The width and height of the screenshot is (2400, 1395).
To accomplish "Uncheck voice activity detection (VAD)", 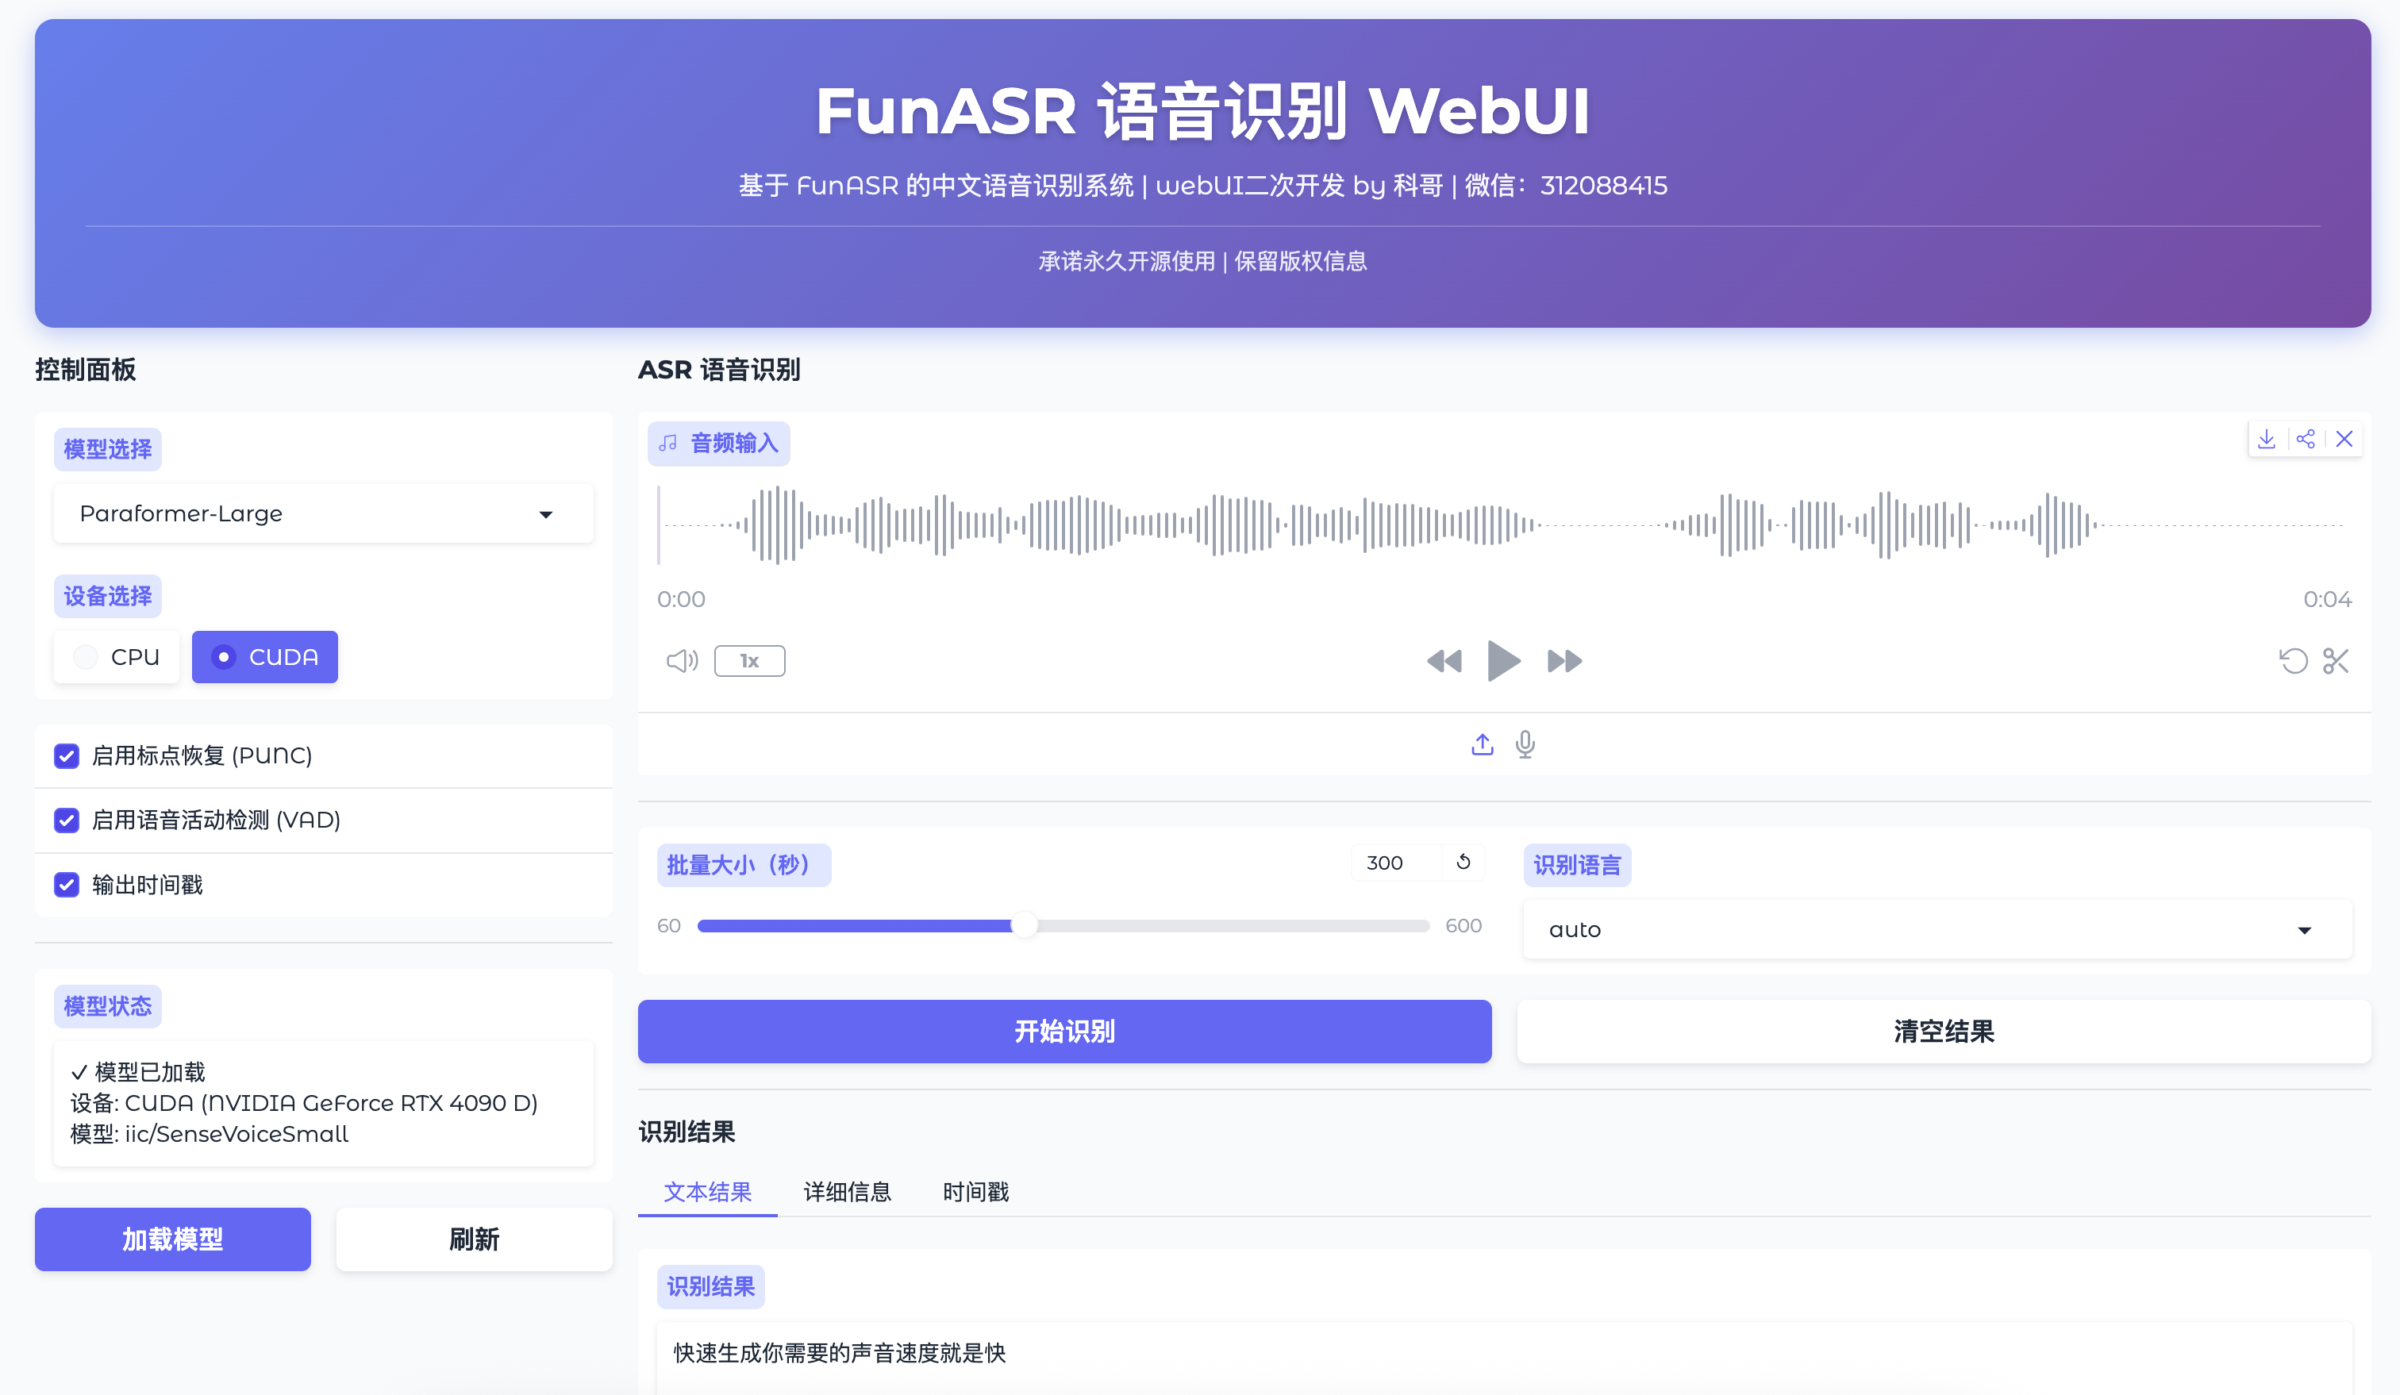I will (x=66, y=820).
